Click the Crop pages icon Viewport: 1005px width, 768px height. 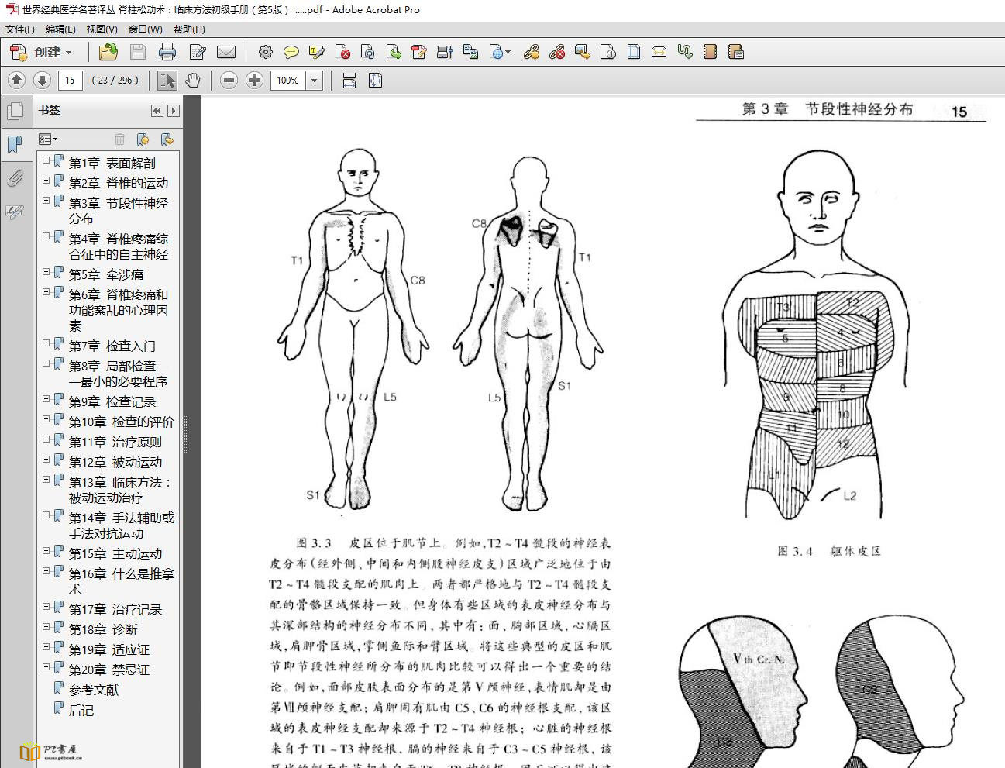coord(634,53)
